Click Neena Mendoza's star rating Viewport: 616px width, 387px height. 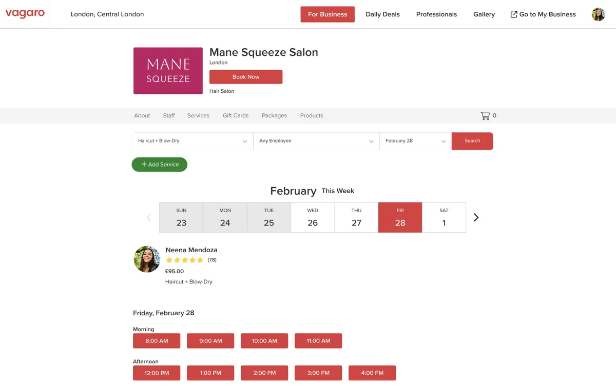[x=185, y=260]
